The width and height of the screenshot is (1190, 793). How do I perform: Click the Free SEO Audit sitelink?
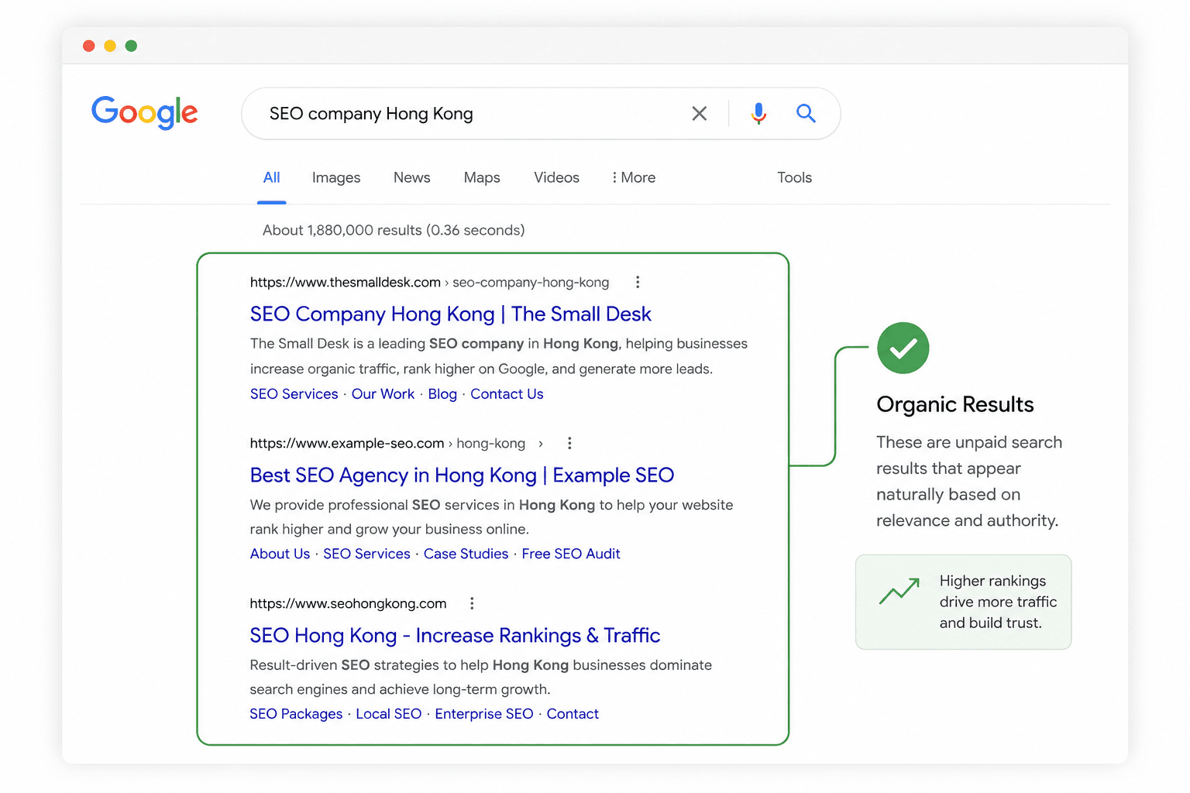(x=571, y=554)
